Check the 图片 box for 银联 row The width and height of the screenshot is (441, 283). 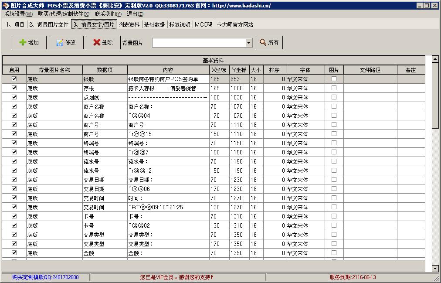point(334,79)
